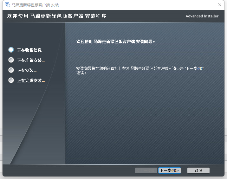
Task: Click the text starting with 安装向导将在您的计算机上安装
Action: (140, 70)
